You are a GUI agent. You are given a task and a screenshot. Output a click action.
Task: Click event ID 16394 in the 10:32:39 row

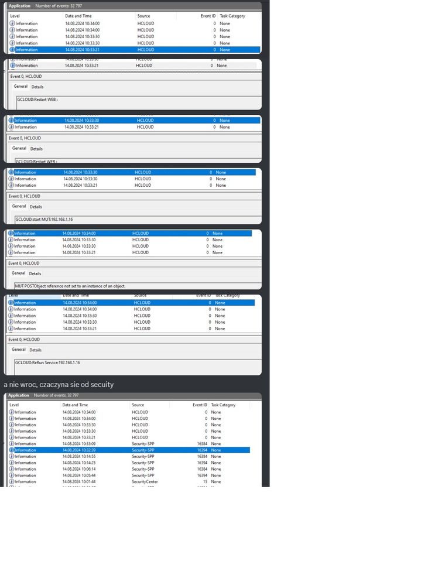(202, 450)
